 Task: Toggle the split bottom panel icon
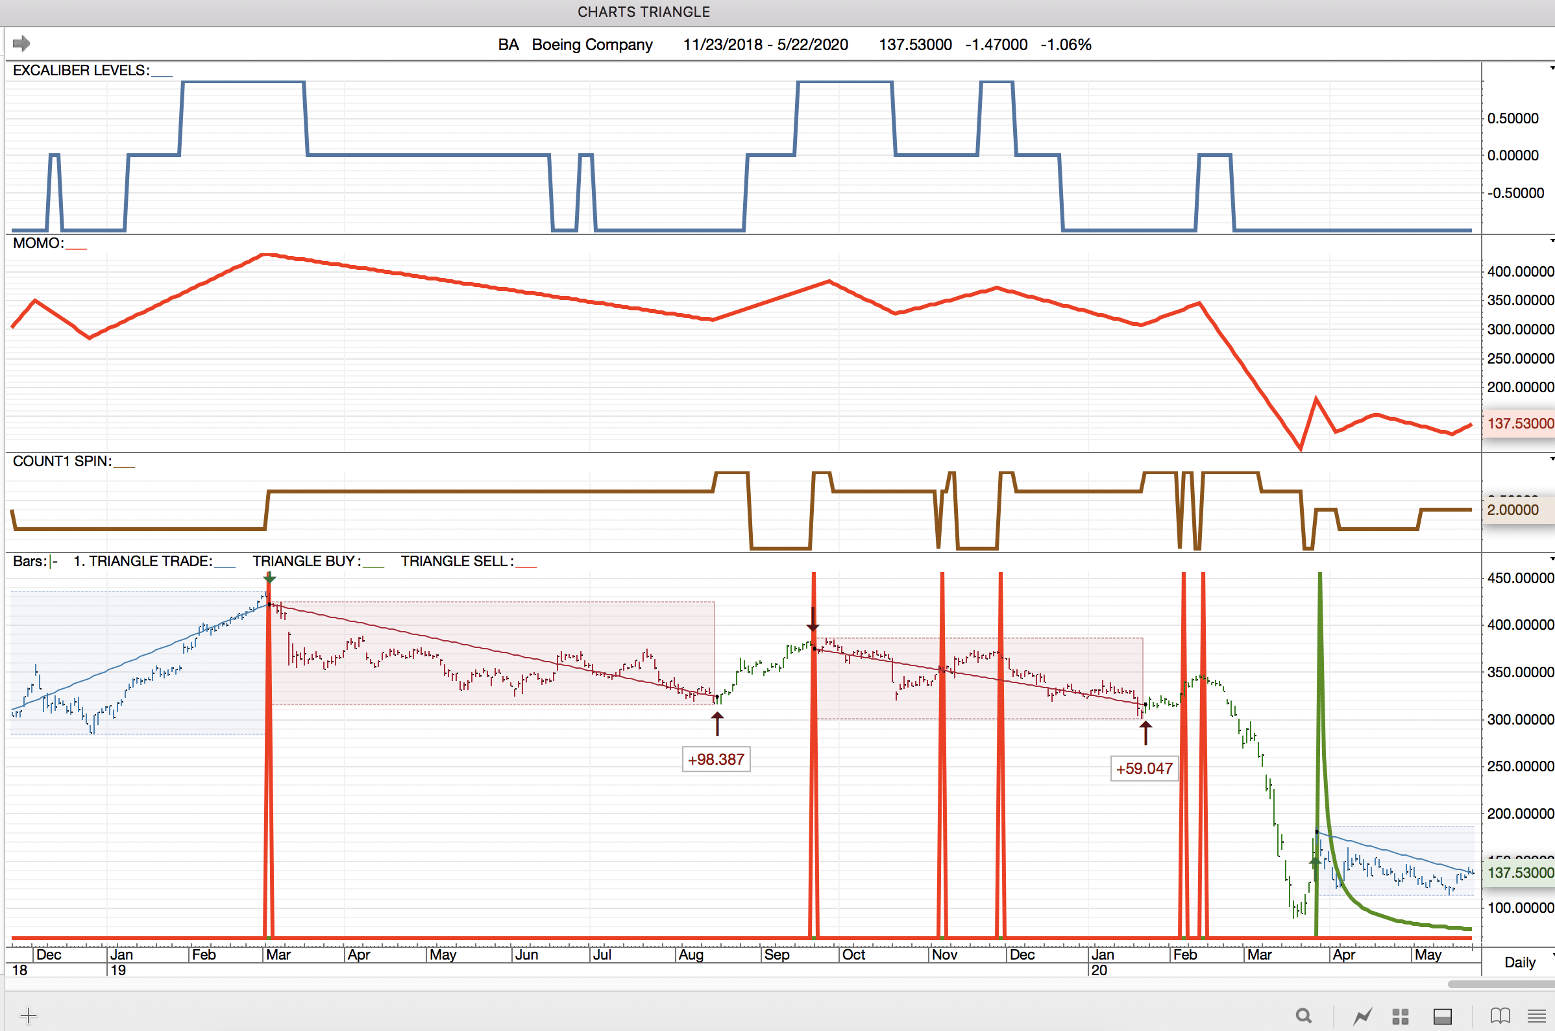(x=1443, y=1016)
